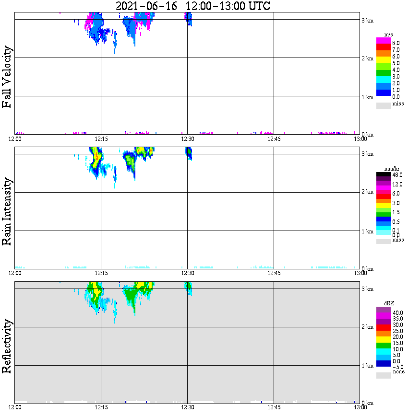Click the chart title '2021-06-16 12:00-13:00 UTC'
Screen dimensions: 408x416
pos(193,6)
